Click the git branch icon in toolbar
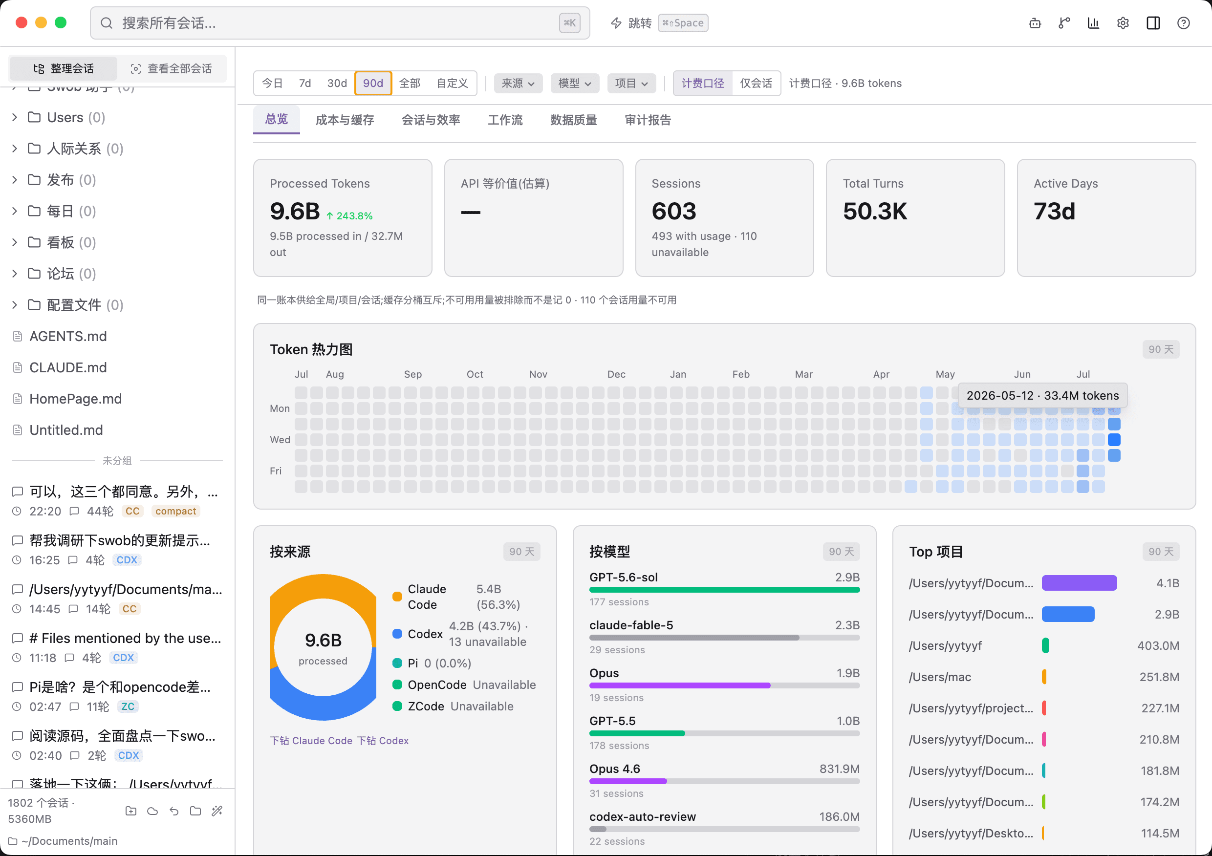This screenshot has height=856, width=1212. [x=1064, y=23]
